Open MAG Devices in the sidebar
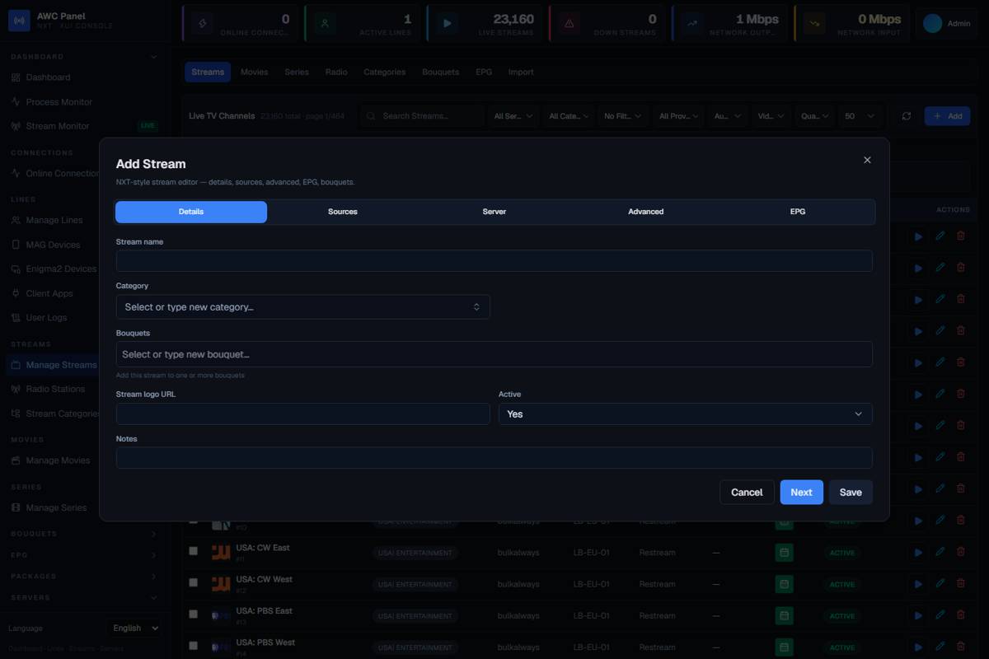Viewport: 989px width, 659px height. [x=53, y=245]
